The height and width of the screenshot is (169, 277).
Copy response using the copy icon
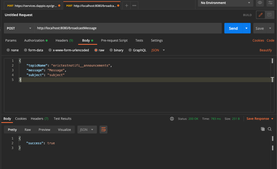point(263,129)
